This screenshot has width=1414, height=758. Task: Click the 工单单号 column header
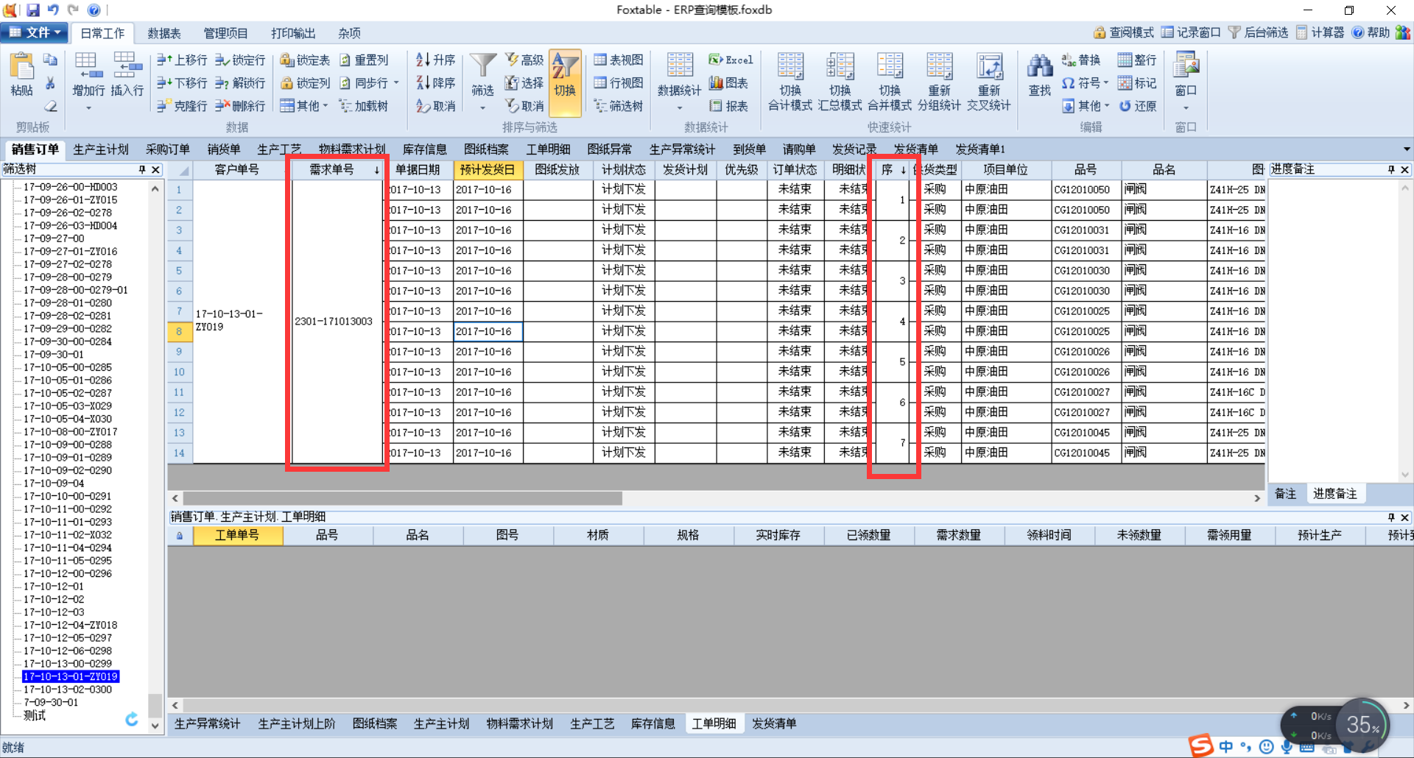(237, 535)
